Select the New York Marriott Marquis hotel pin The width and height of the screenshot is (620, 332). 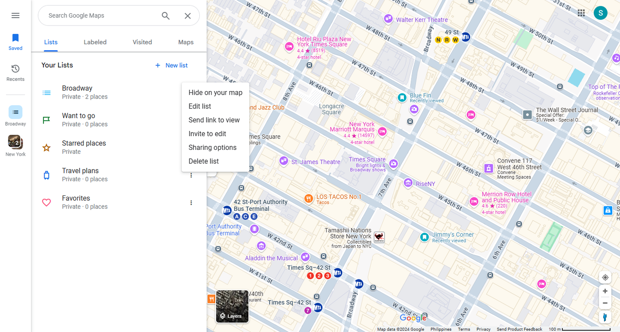(x=382, y=131)
